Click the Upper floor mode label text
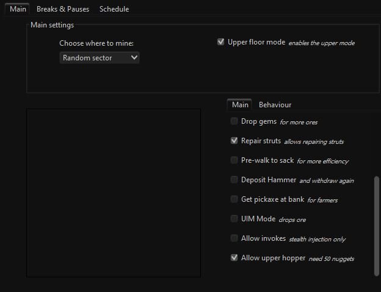This screenshot has width=381, height=292. click(256, 43)
